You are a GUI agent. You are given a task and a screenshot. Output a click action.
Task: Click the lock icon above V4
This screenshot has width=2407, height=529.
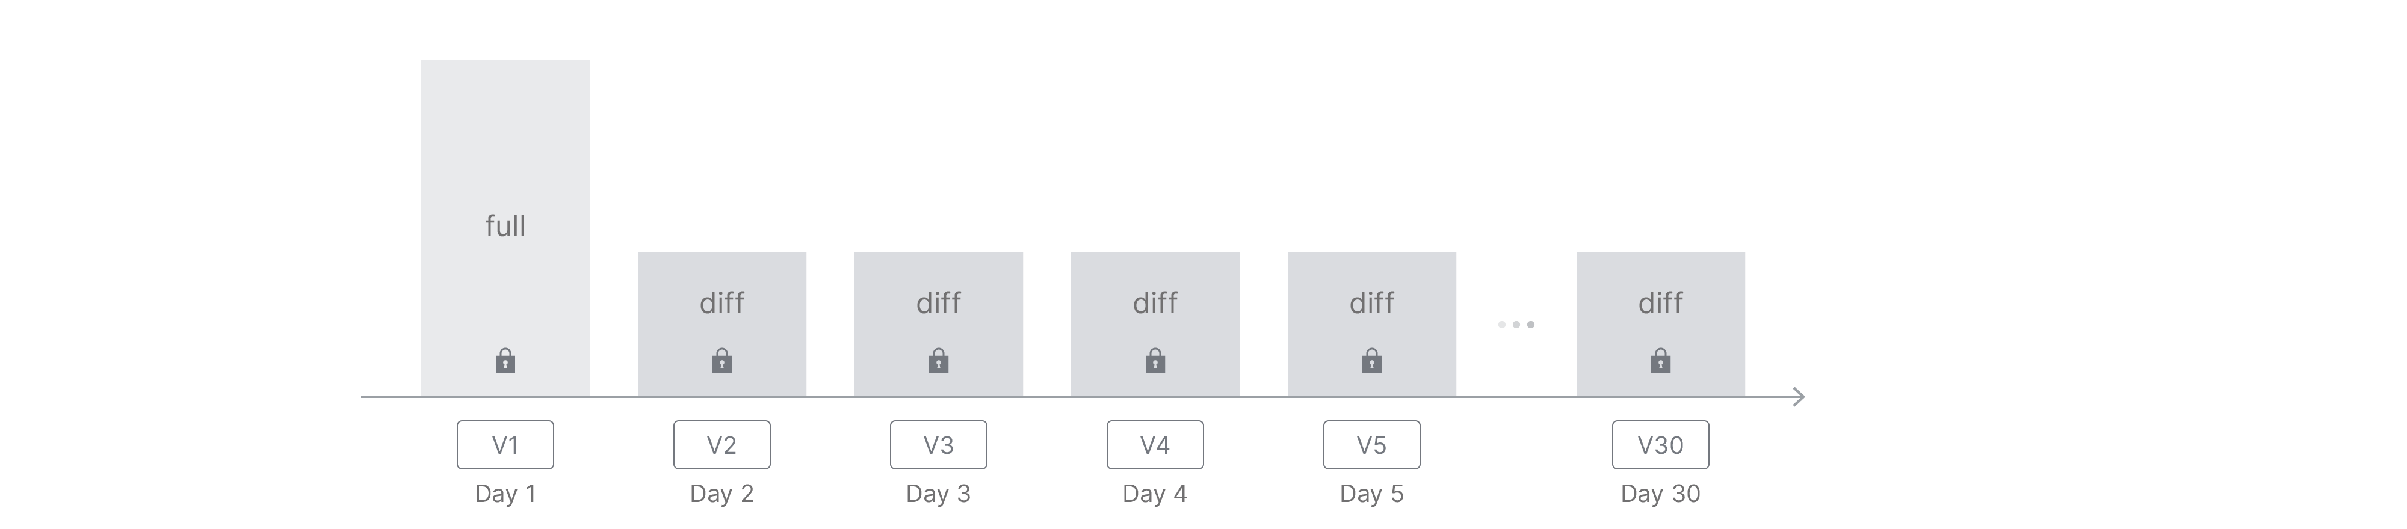pos(1155,361)
